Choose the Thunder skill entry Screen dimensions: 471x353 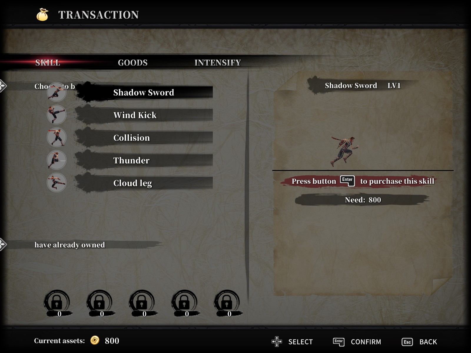[x=144, y=160]
